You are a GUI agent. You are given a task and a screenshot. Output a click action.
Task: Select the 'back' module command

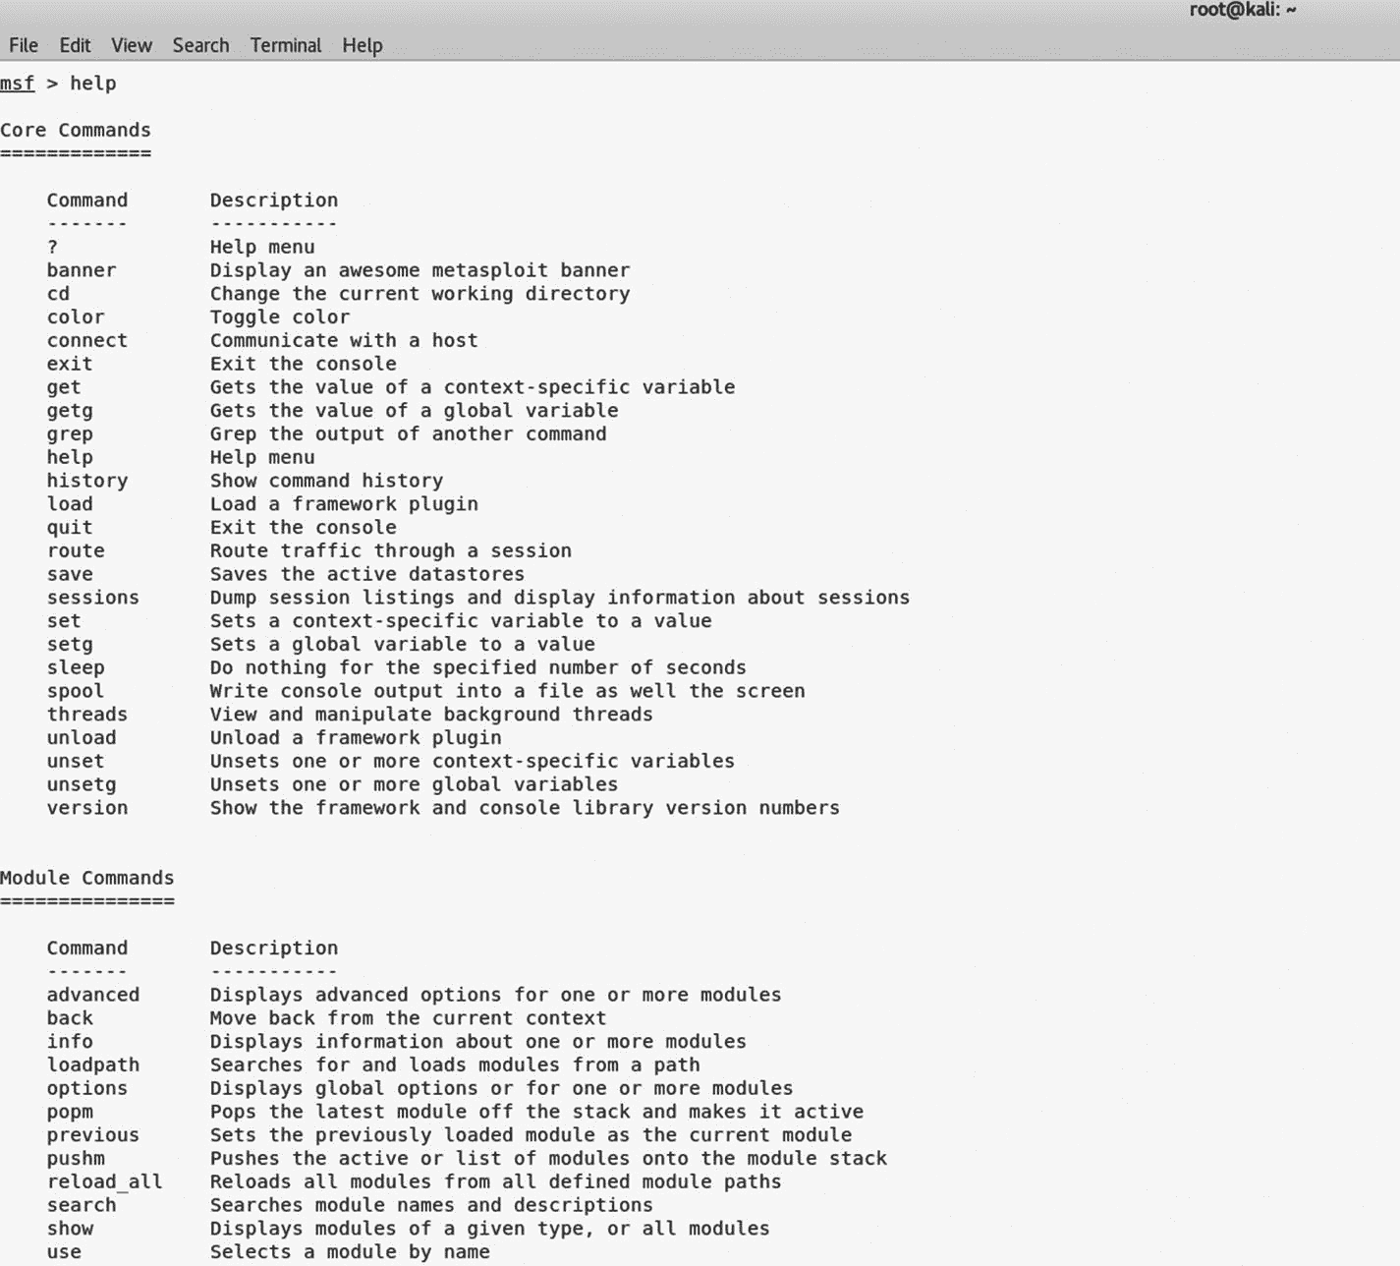pos(70,1018)
